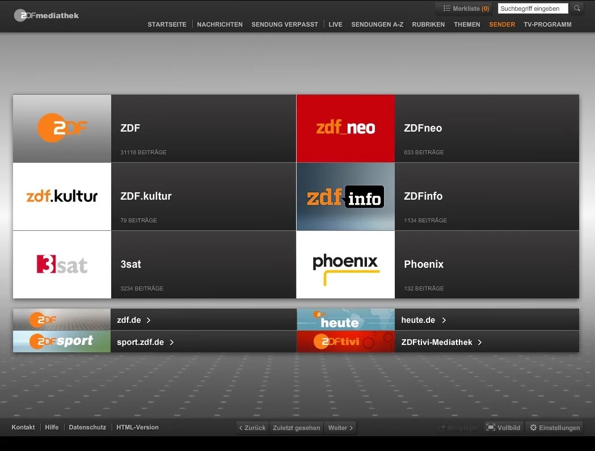The image size is (595, 451).
Task: Expand the chevron next to zdf.de
Action: (x=149, y=319)
